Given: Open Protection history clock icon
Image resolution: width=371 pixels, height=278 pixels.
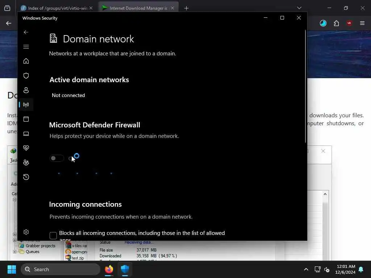Looking at the screenshot, I should pos(26,177).
